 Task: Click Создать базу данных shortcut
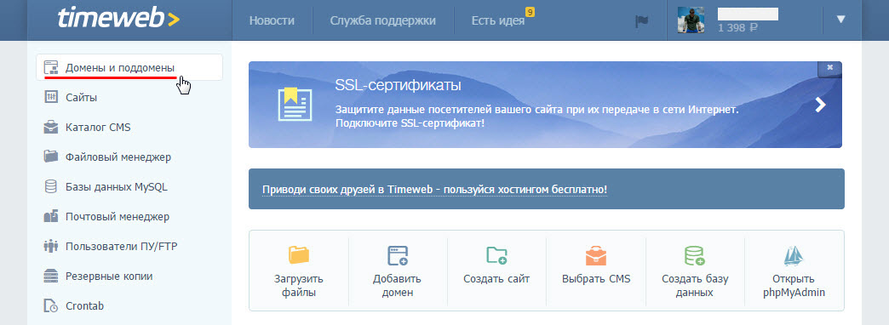tap(695, 271)
